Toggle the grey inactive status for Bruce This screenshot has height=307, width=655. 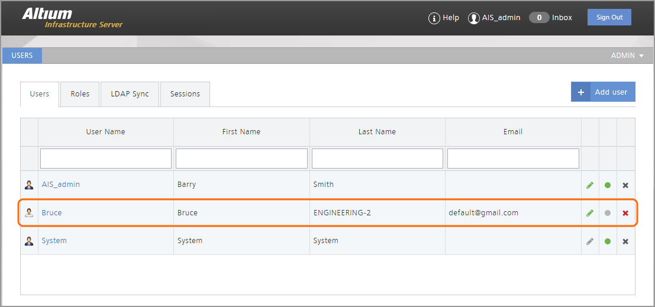[608, 213]
